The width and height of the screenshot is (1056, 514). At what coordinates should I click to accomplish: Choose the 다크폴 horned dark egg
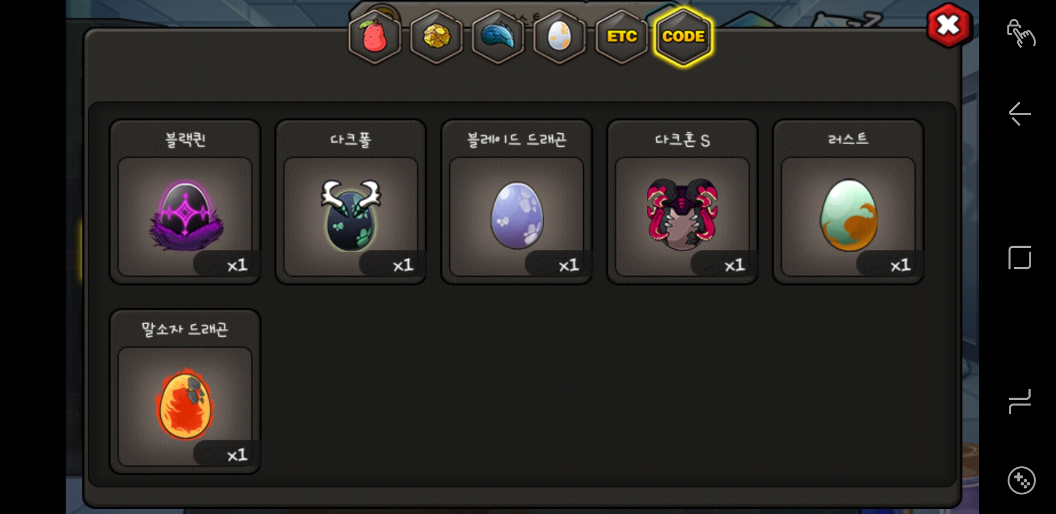[x=351, y=217]
